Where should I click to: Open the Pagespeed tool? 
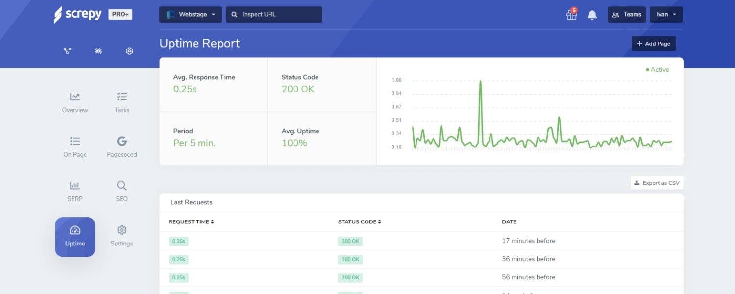tap(121, 146)
